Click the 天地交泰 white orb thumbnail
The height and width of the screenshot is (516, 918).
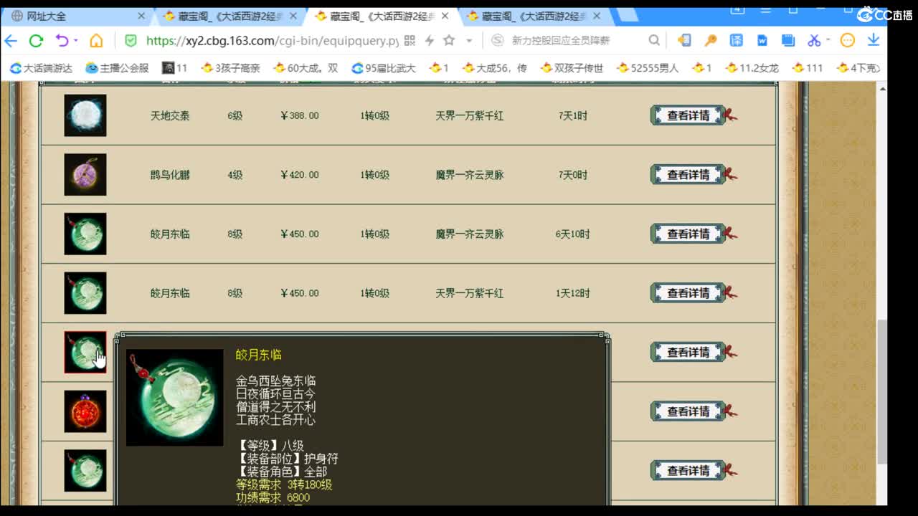tap(85, 115)
